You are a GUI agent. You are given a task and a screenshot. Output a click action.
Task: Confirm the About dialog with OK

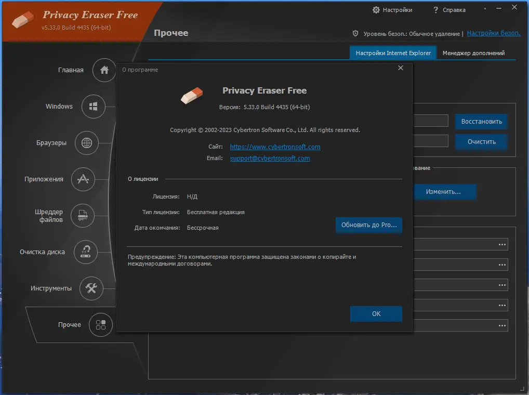tap(376, 314)
